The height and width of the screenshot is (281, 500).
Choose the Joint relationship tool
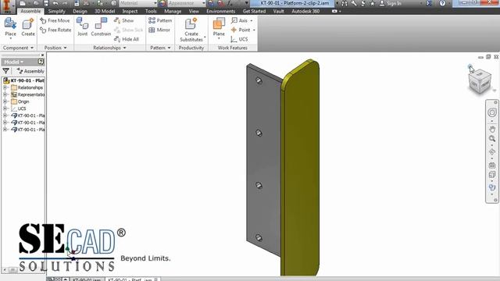tap(82, 27)
